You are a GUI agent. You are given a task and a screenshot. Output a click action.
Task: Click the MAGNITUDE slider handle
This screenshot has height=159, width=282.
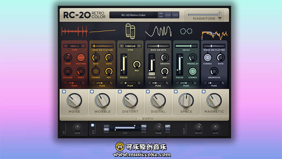[x=220, y=14]
